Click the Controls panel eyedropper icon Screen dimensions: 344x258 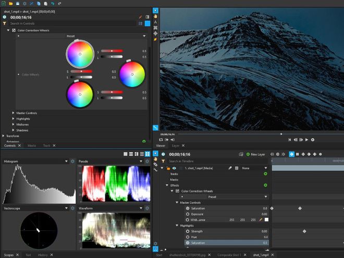coord(140,17)
